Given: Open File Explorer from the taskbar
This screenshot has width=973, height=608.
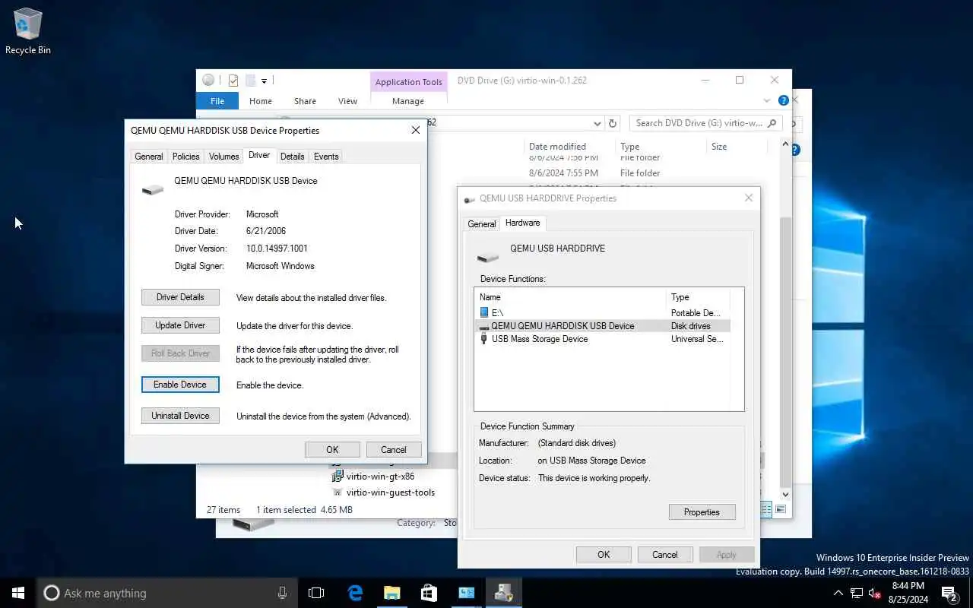Looking at the screenshot, I should coord(391,593).
